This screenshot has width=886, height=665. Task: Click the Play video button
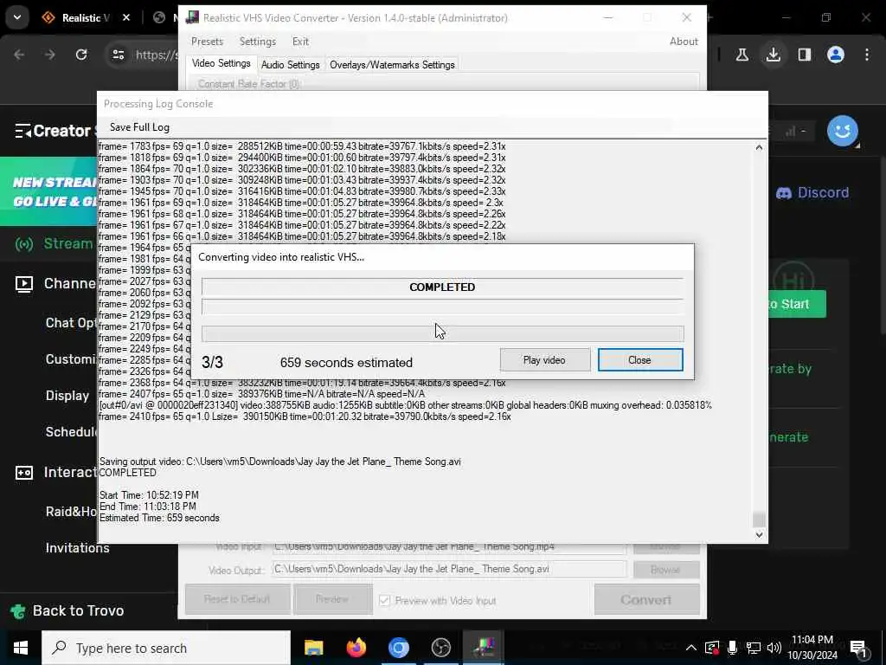pos(544,360)
